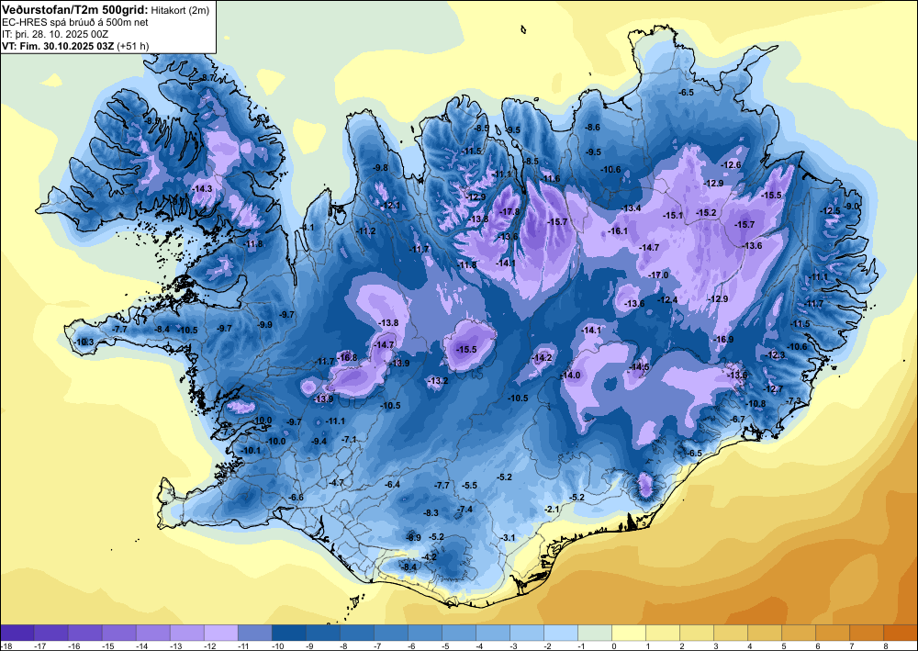918x651 pixels.
Task: Click the '0' legend label
Action: point(613,646)
